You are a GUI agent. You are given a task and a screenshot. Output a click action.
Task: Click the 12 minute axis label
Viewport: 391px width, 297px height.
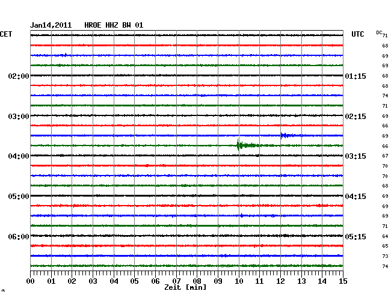280,281
